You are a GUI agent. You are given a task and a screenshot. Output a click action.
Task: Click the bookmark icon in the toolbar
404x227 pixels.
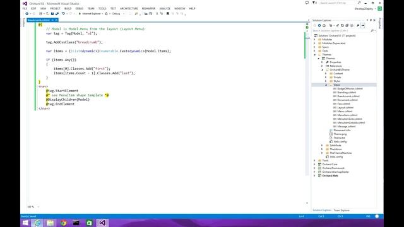coord(168,14)
